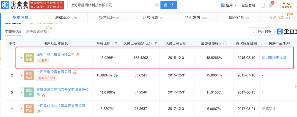The image size is (297, 117).
Task: View equity structure icon for 上海易成实业
Action: point(39,112)
